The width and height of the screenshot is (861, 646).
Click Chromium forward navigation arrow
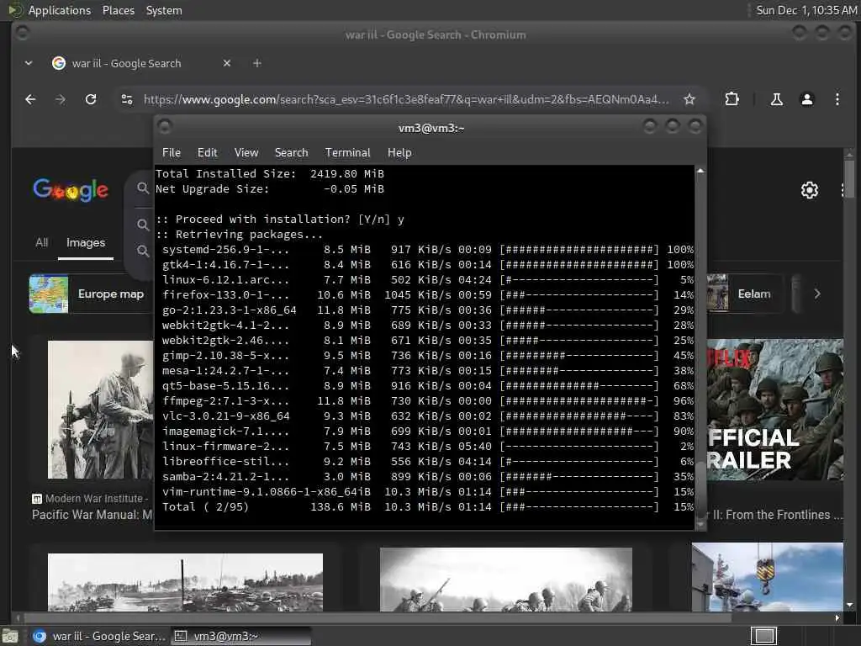pyautogui.click(x=61, y=99)
